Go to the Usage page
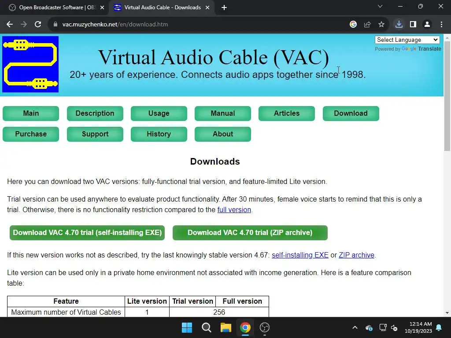The image size is (451, 338). click(159, 113)
